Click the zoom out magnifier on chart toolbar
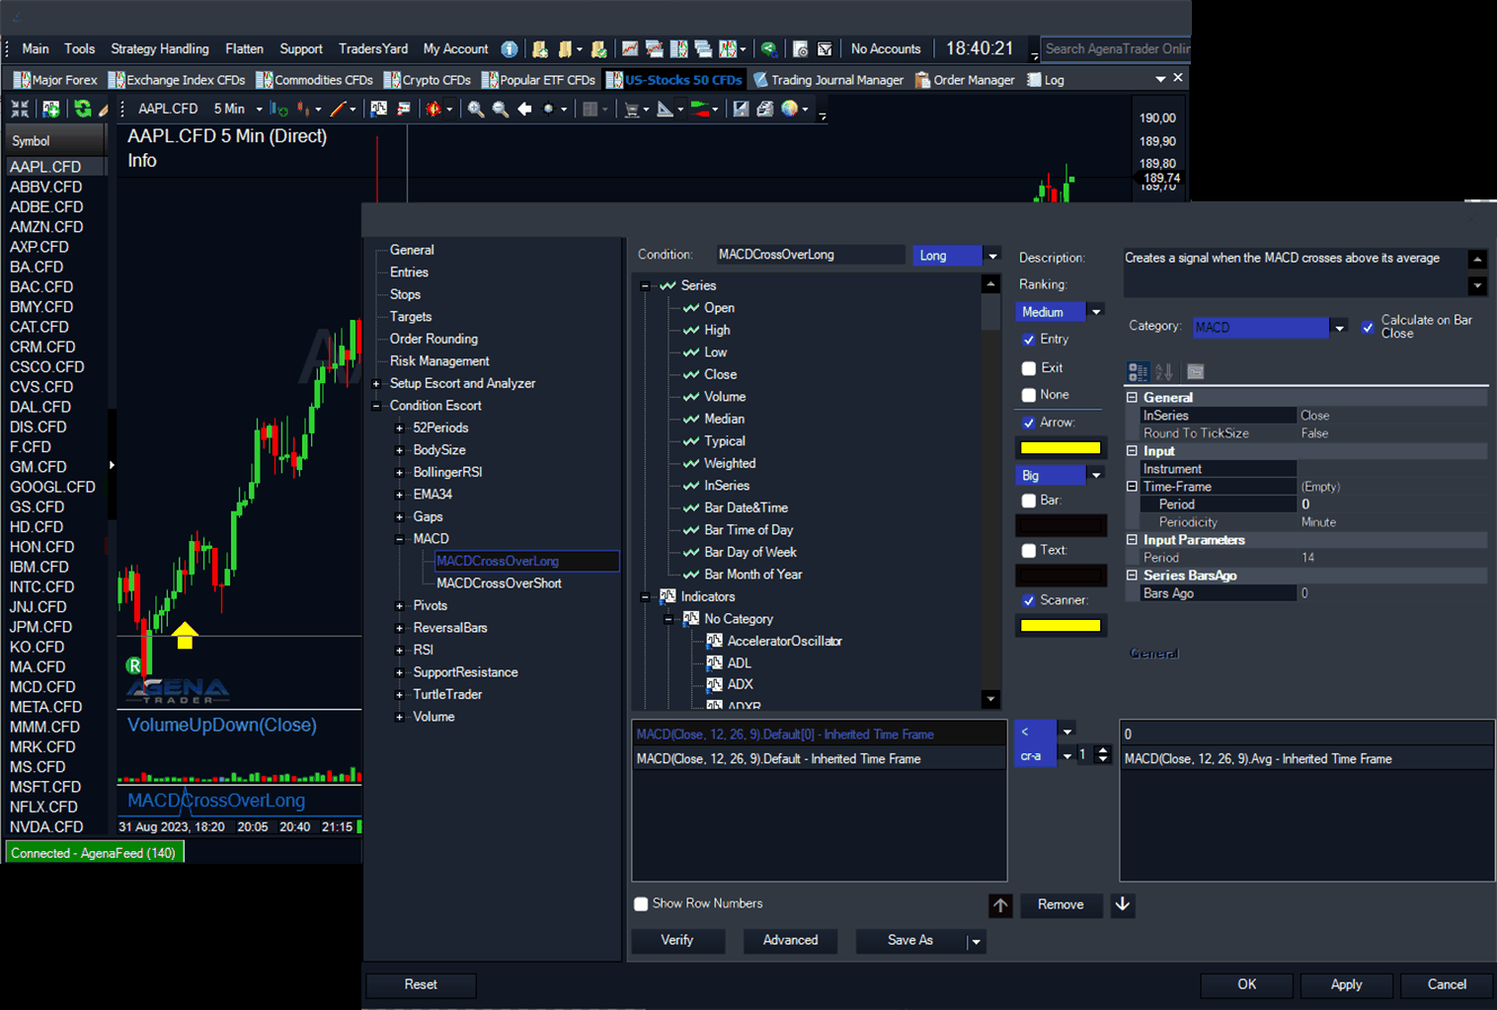 [501, 109]
